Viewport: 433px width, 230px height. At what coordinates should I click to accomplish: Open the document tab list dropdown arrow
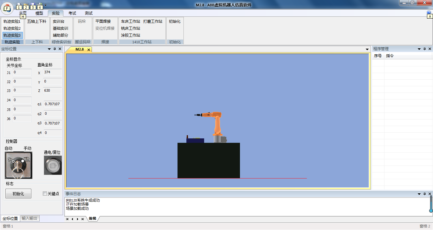click(x=367, y=50)
